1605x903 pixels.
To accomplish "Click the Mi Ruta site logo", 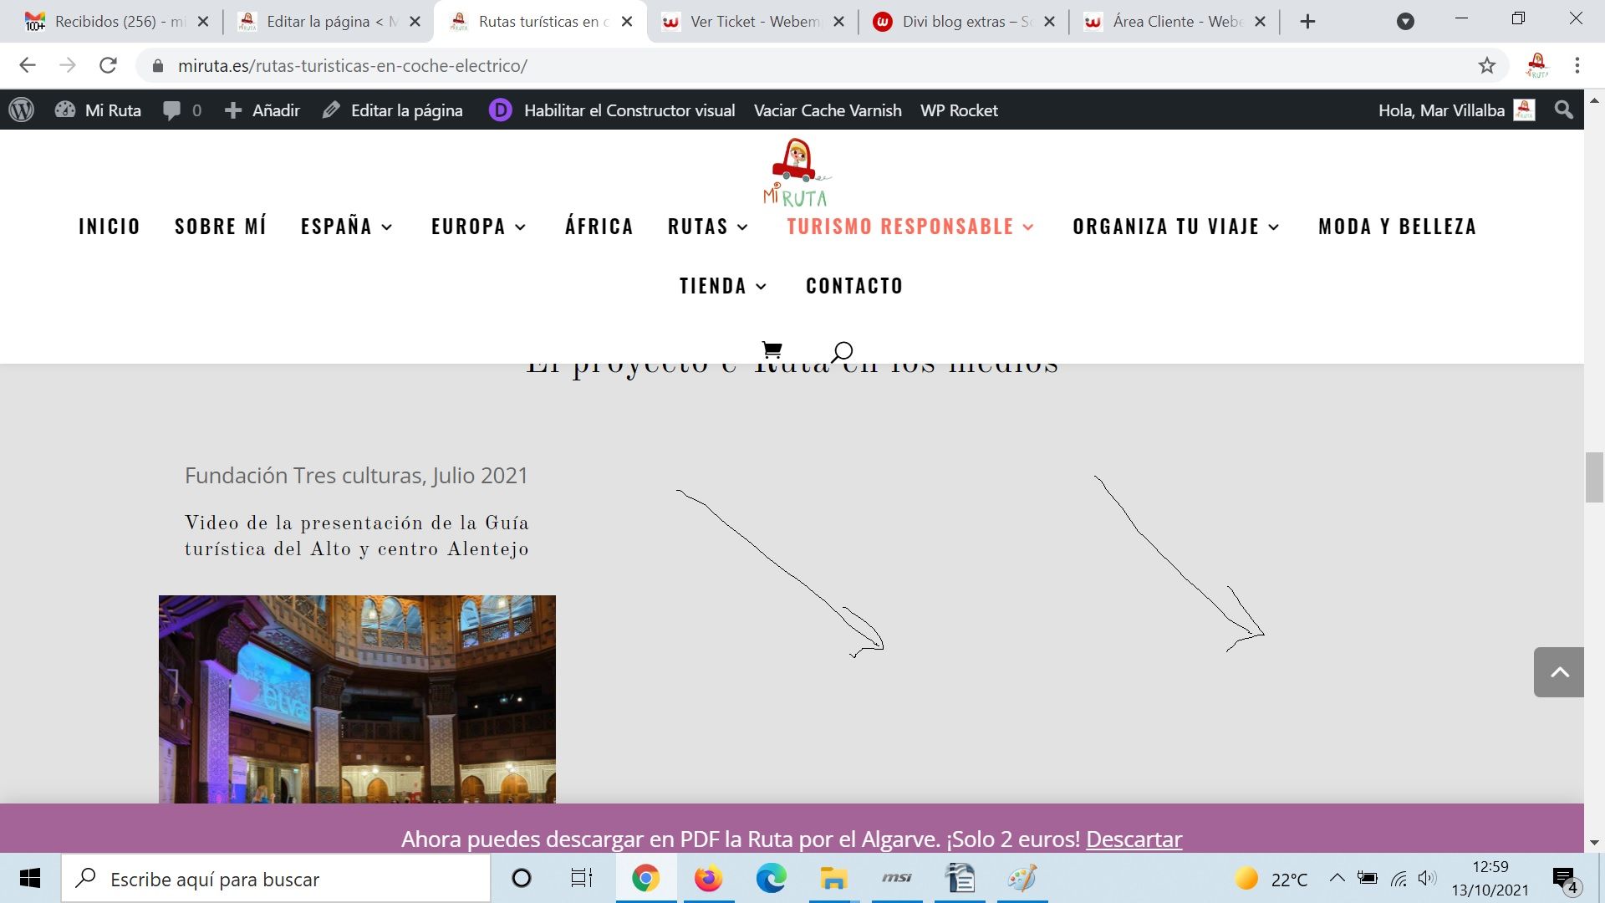I will 797,173.
